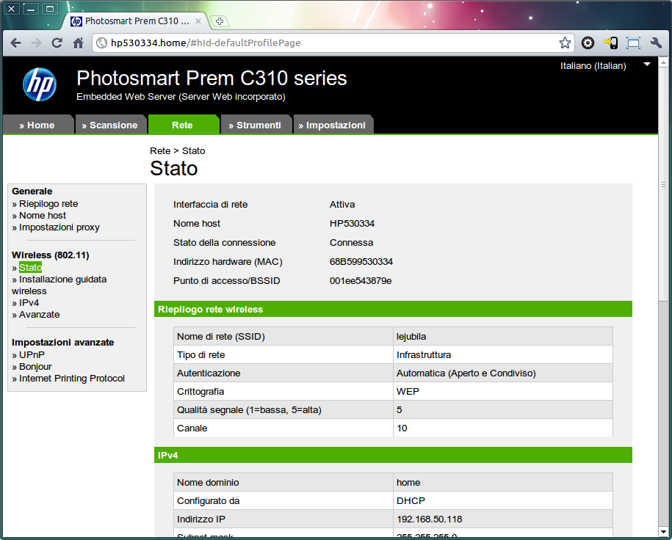672x540 pixels.
Task: Click the Tipo di rete value Infrastruttura
Action: click(x=424, y=355)
